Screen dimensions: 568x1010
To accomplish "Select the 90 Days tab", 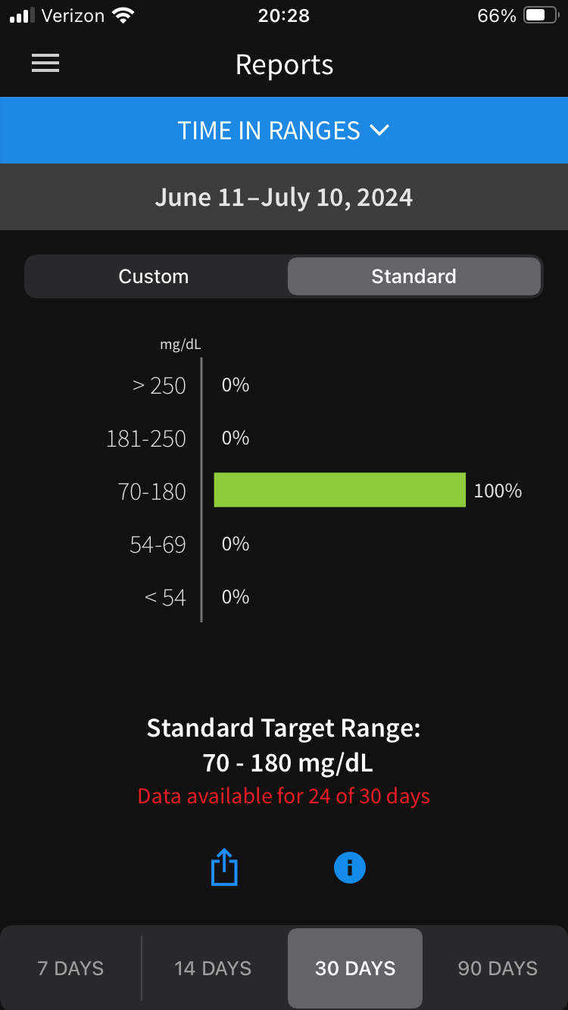I will [498, 968].
